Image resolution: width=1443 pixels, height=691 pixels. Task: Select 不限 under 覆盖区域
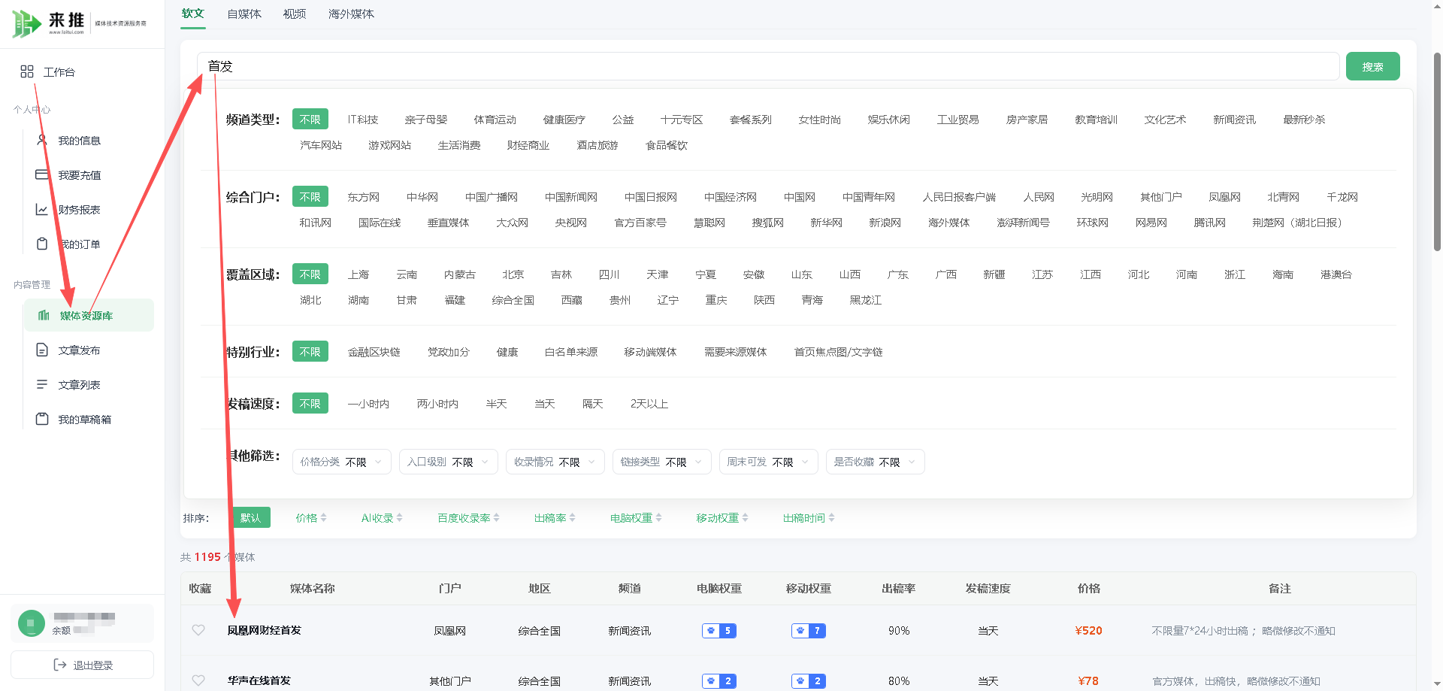coord(310,274)
